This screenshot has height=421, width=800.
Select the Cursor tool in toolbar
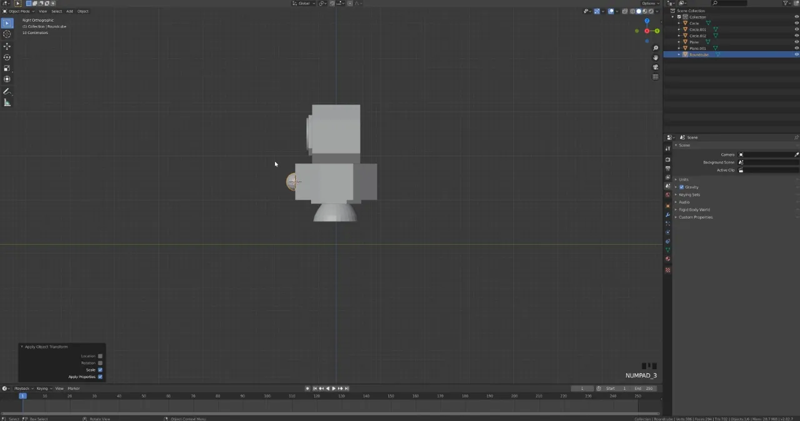(x=7, y=34)
